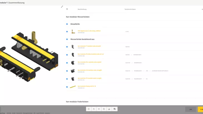Uncheck the S11 module male angled checkbox

67,63
